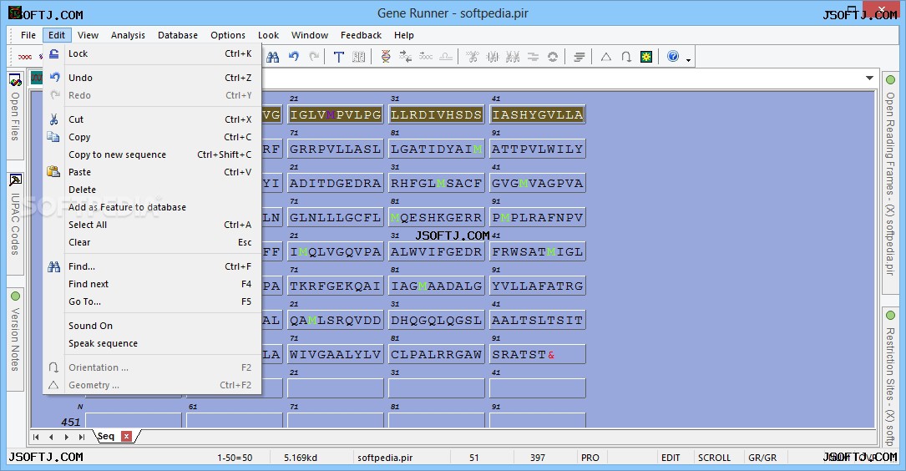This screenshot has width=906, height=471.
Task: Click the 5.169kd status bar value
Action: [x=301, y=458]
